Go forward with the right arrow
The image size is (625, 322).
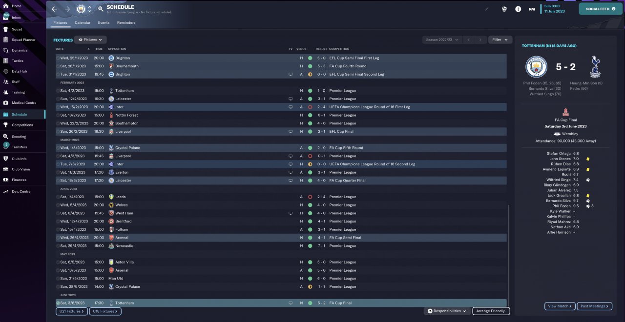click(x=67, y=9)
